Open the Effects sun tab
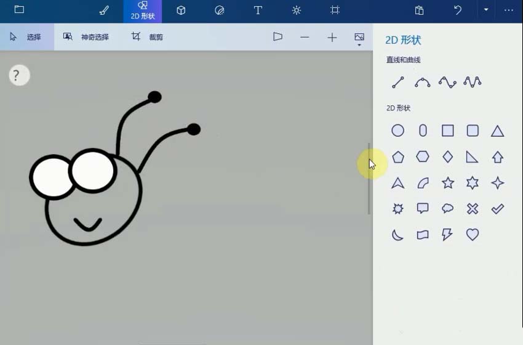523x345 pixels. pyautogui.click(x=296, y=10)
